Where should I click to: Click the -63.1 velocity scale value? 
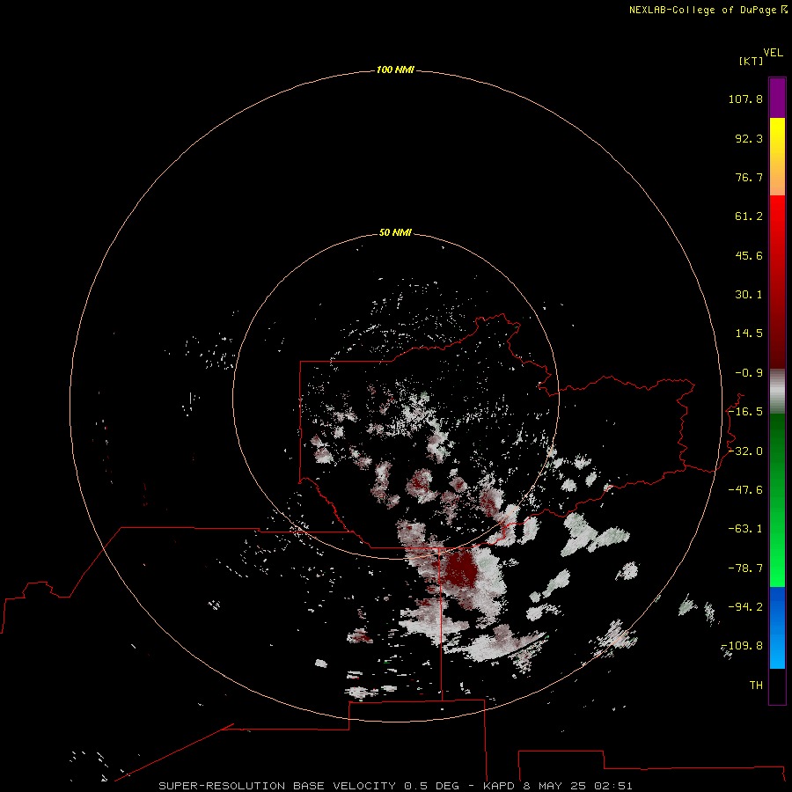coord(745,529)
